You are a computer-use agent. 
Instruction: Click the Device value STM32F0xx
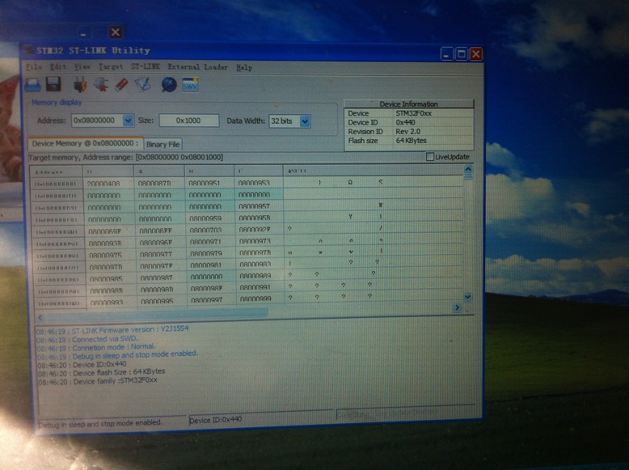[x=414, y=113]
